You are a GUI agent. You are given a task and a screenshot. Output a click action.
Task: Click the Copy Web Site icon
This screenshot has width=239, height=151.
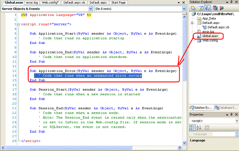point(215,8)
